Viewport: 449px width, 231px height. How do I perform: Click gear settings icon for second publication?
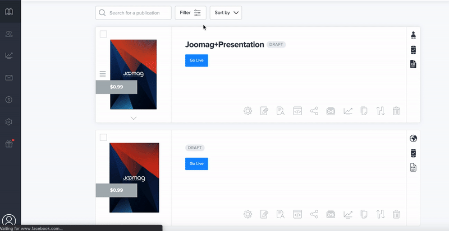pos(248,214)
